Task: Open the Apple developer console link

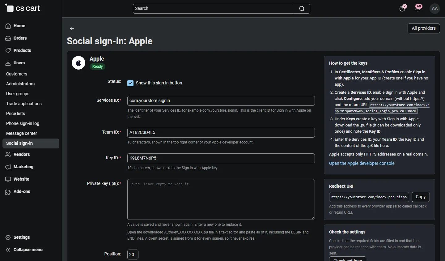Action: click(362, 163)
